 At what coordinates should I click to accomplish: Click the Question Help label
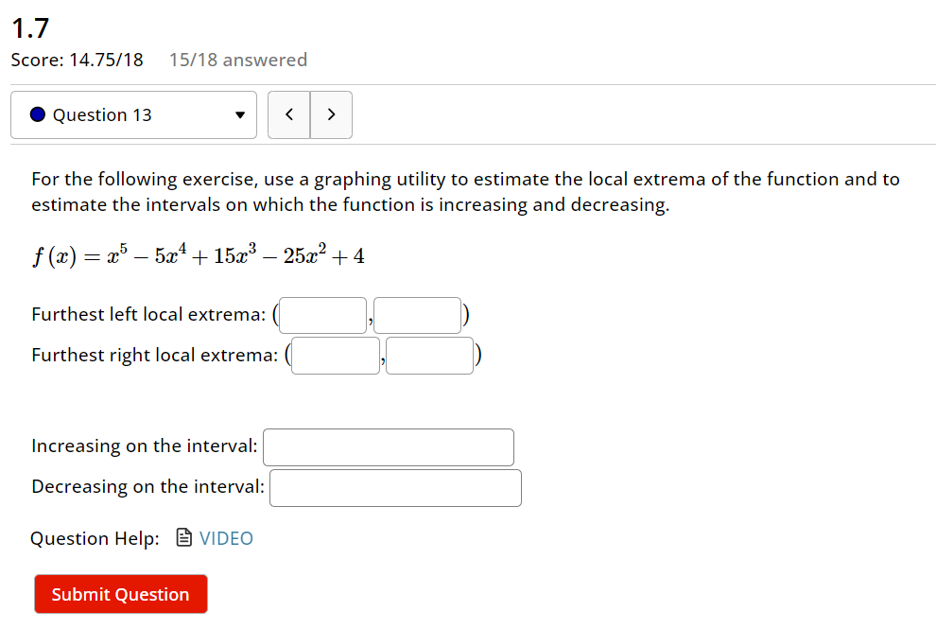pos(94,537)
